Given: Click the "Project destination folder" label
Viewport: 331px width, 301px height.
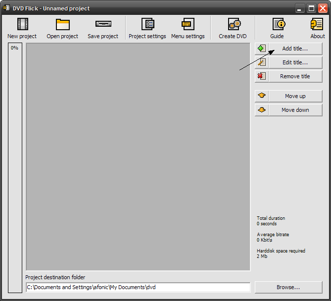Looking at the screenshot, I should pos(55,277).
